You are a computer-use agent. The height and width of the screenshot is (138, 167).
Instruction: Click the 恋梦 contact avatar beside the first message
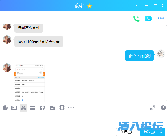click(7, 27)
